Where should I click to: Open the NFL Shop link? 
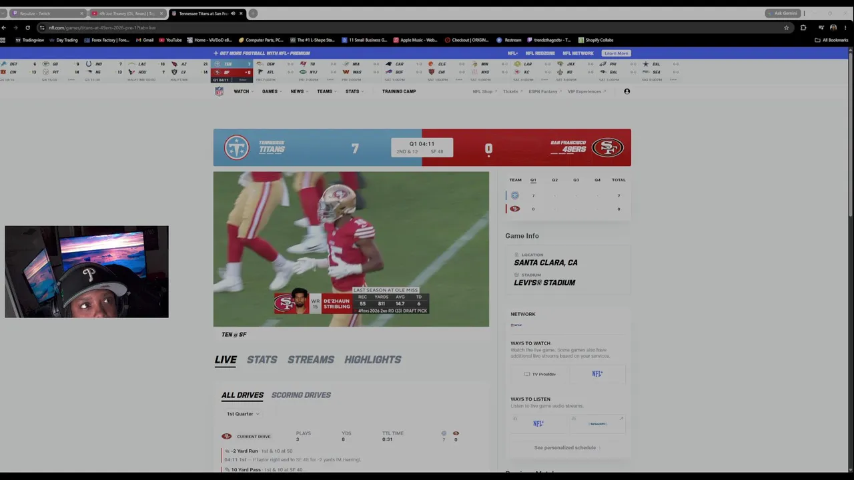tap(484, 91)
